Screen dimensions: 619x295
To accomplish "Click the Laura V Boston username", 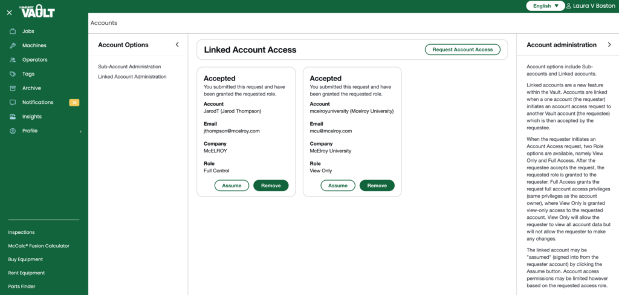I will [x=594, y=6].
